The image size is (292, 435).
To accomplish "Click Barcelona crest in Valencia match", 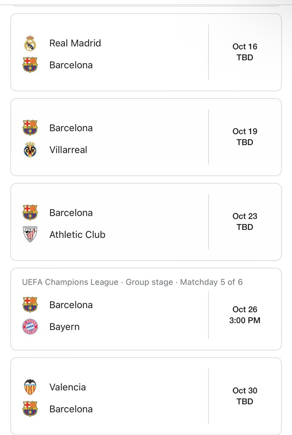I will [30, 409].
